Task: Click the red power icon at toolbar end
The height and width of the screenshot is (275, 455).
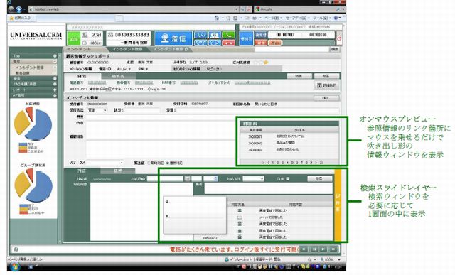Action: click(x=338, y=38)
